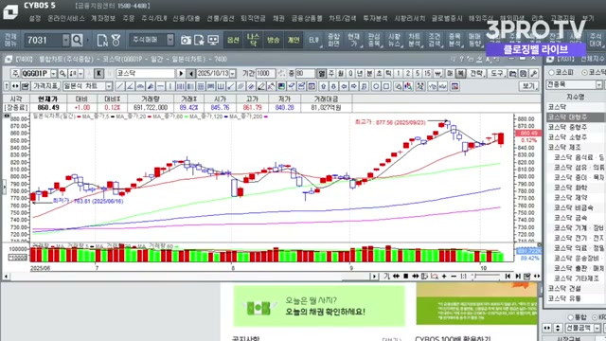
Task: Select the 통합 radio button at bottom right
Action: click(570, 317)
